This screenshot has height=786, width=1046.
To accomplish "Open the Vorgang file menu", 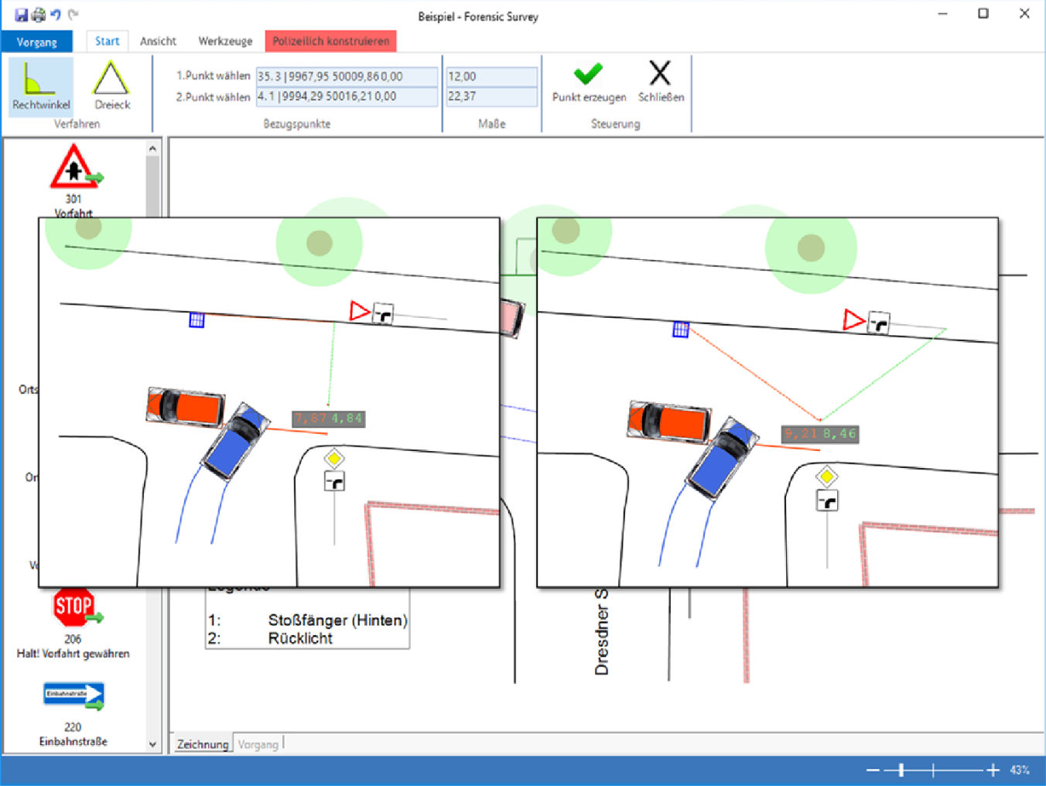I will click(36, 42).
